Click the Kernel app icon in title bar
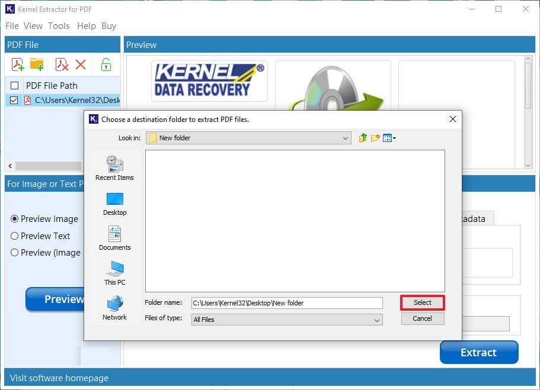 pyautogui.click(x=9, y=9)
